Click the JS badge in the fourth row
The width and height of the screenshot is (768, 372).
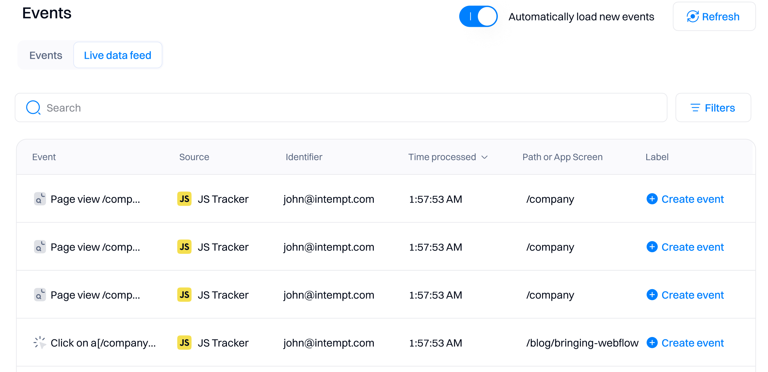(184, 343)
